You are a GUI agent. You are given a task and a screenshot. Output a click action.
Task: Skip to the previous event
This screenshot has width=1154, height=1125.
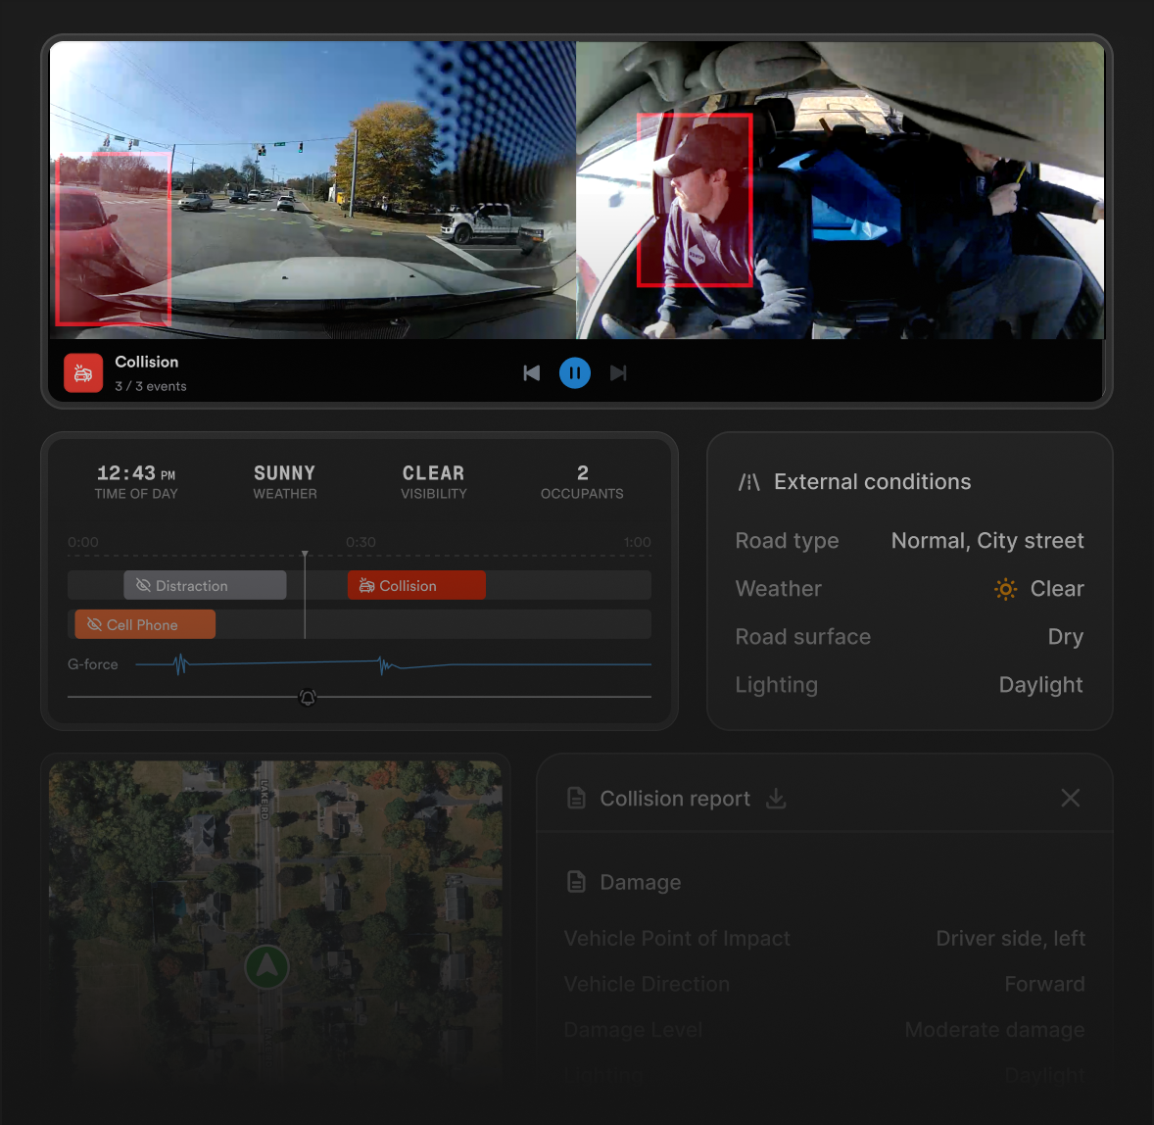coord(531,373)
